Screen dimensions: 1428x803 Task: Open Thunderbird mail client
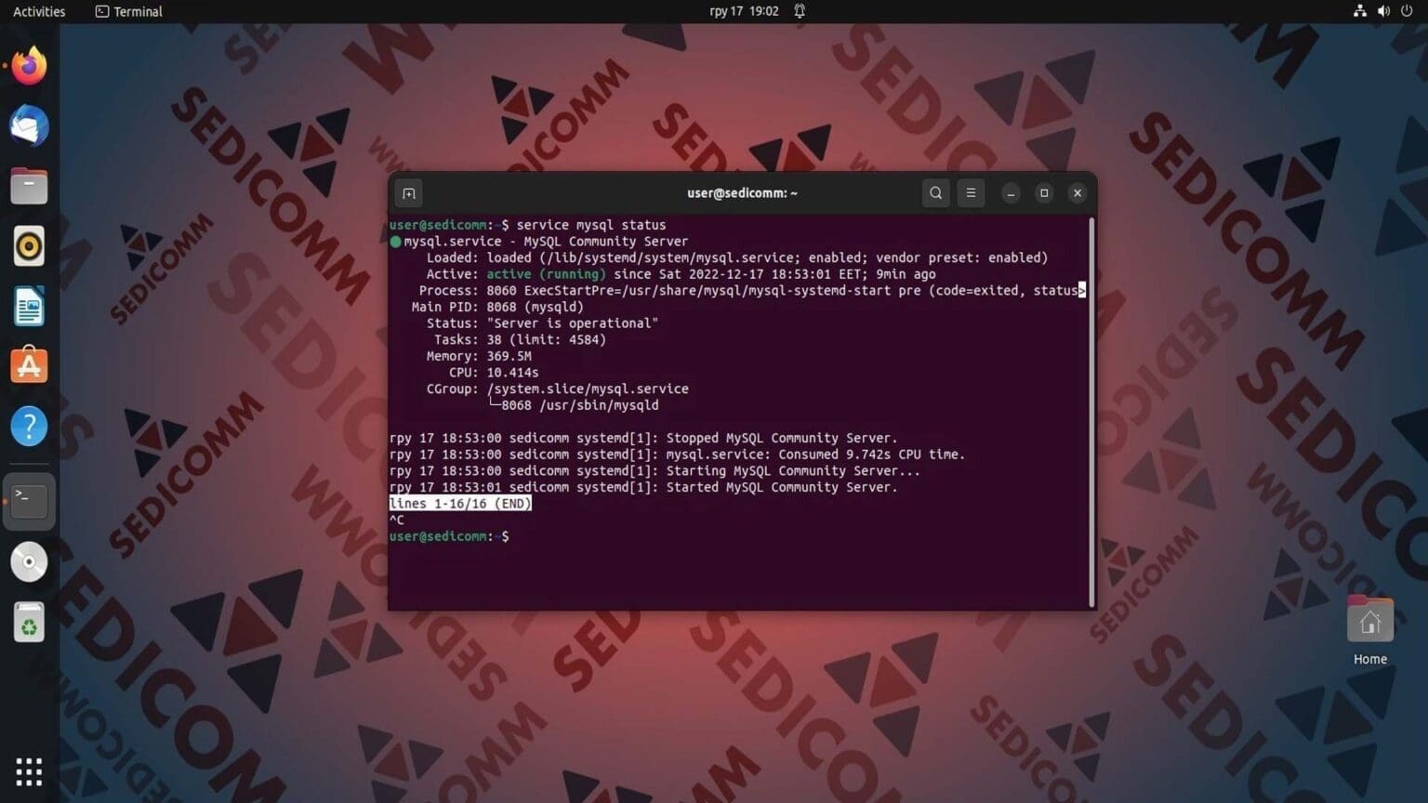[28, 125]
